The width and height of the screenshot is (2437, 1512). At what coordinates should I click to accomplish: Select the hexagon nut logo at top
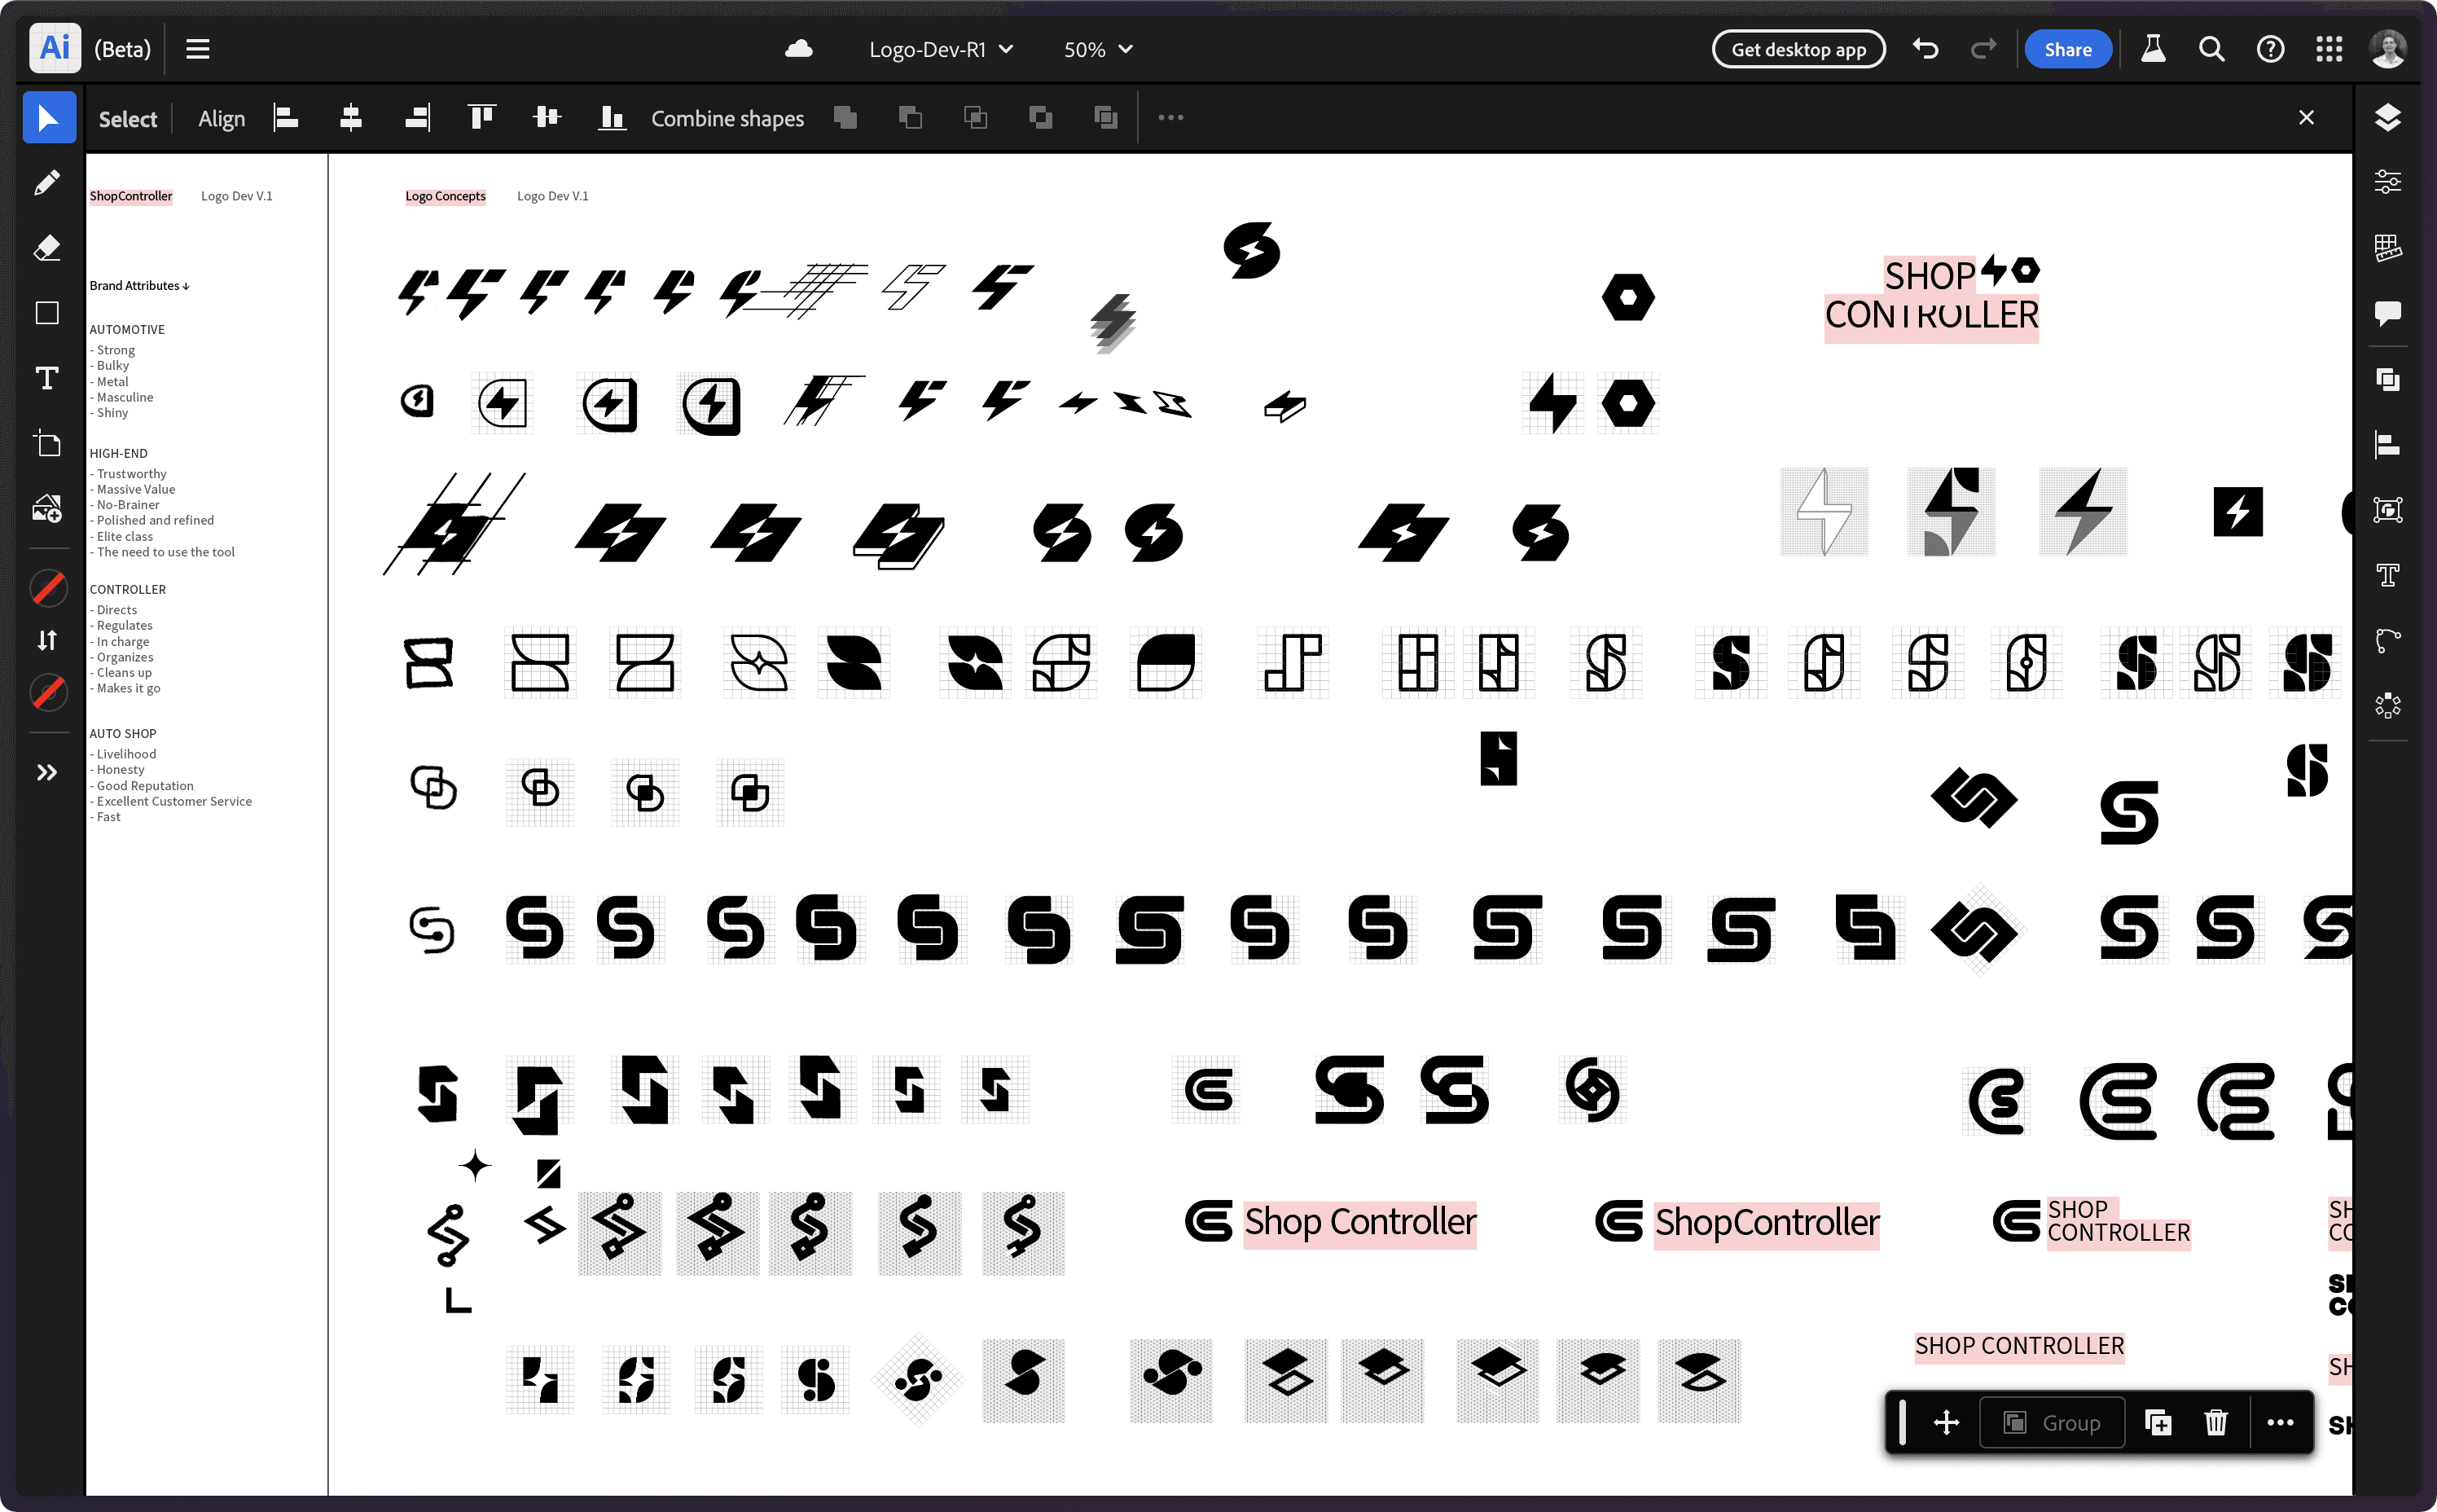(x=1627, y=297)
